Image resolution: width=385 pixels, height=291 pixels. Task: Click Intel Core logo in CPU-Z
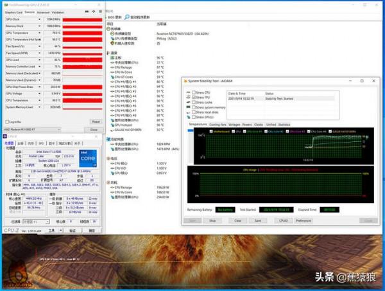tap(88, 159)
